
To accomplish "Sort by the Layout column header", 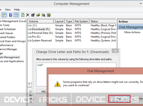I will click(x=59, y=21).
